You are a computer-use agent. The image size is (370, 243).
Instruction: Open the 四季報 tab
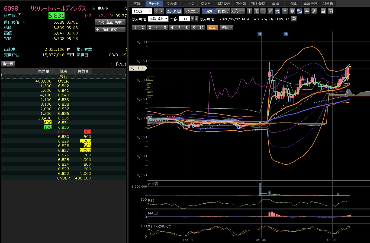pos(241,4)
